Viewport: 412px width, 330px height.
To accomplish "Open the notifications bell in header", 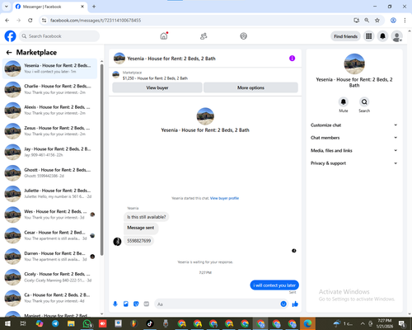I will click(x=382, y=36).
